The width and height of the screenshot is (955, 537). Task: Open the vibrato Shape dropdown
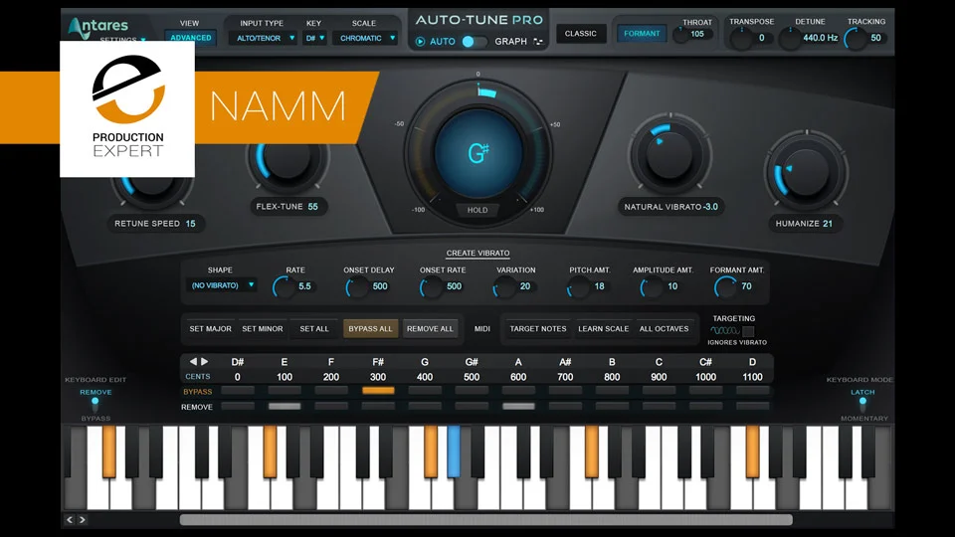pyautogui.click(x=221, y=285)
